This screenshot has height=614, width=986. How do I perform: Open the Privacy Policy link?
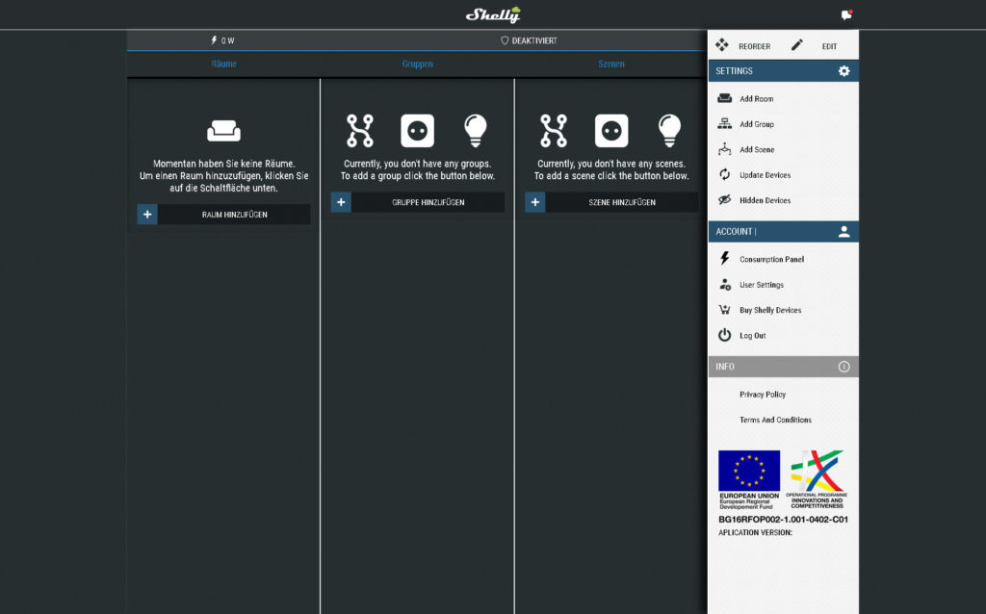763,395
